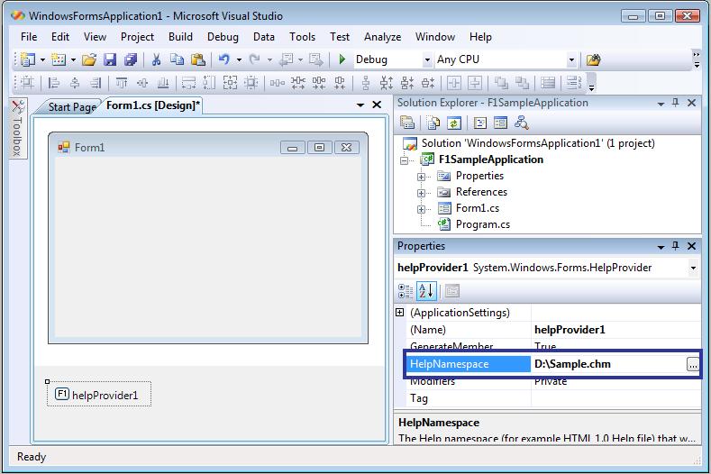Viewport: 711px width, 474px height.
Task: Click the Redo toolbar icon
Action: click(255, 59)
